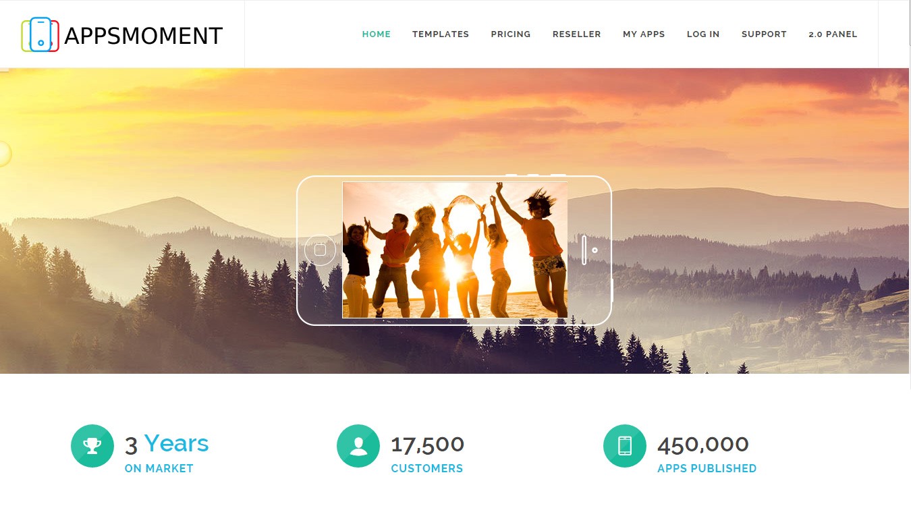Open the Templates menu item

pos(441,34)
